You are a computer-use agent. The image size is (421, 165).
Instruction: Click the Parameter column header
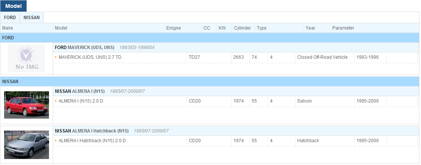(x=375, y=28)
